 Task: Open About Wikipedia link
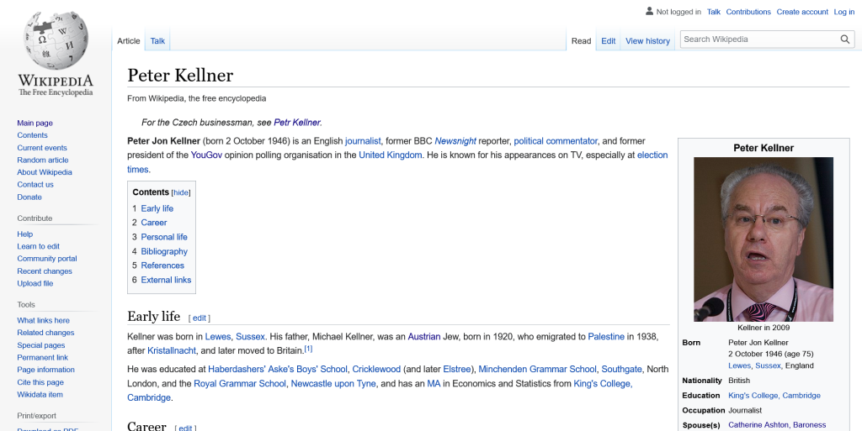coord(45,171)
